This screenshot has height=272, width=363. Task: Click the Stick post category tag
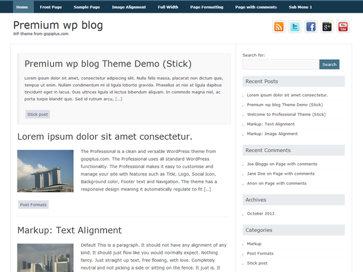coord(38,114)
